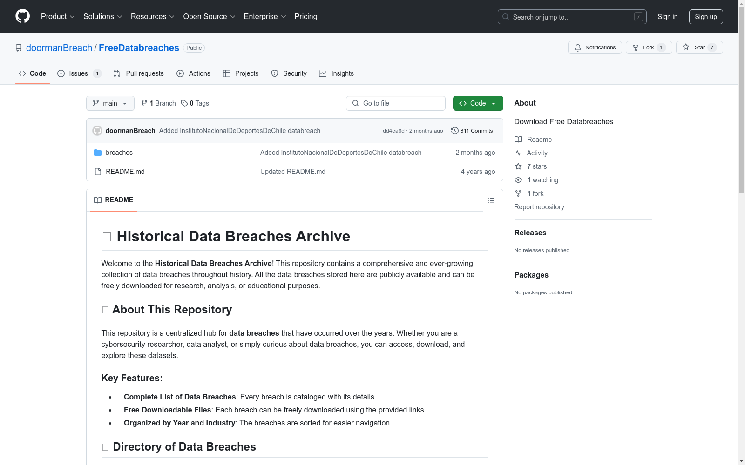745x465 pixels.
Task: Switch to the Security tab
Action: (x=289, y=73)
